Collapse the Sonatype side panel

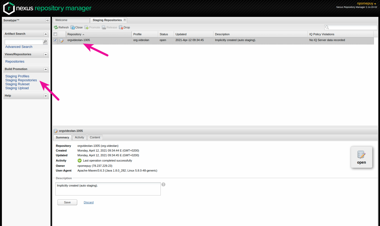(47, 20)
